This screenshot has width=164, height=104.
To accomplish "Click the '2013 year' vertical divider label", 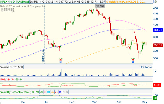I will tap(43, 56).
